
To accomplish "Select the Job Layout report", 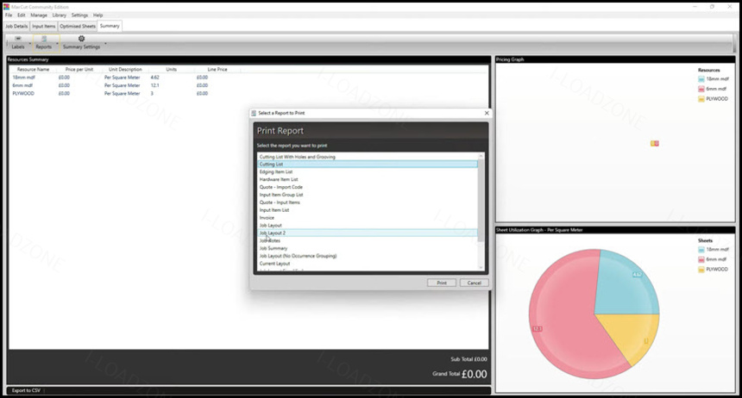I will click(x=368, y=225).
